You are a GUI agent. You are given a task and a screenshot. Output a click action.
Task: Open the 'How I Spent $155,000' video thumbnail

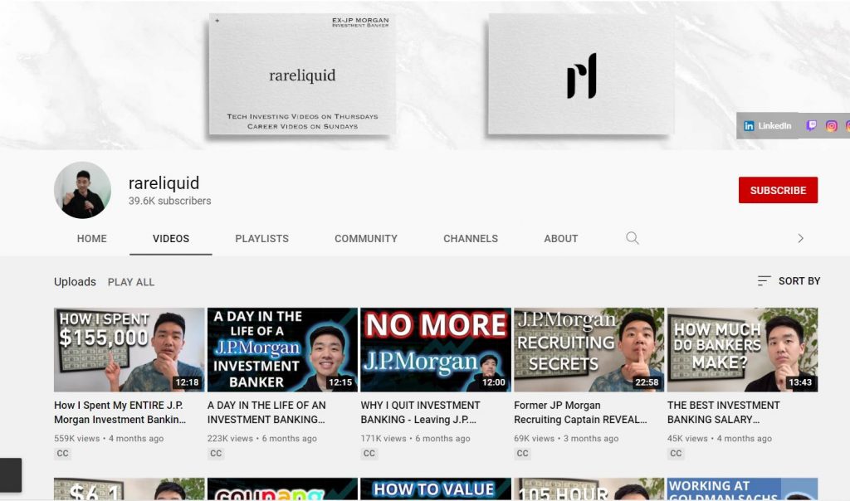click(x=129, y=349)
